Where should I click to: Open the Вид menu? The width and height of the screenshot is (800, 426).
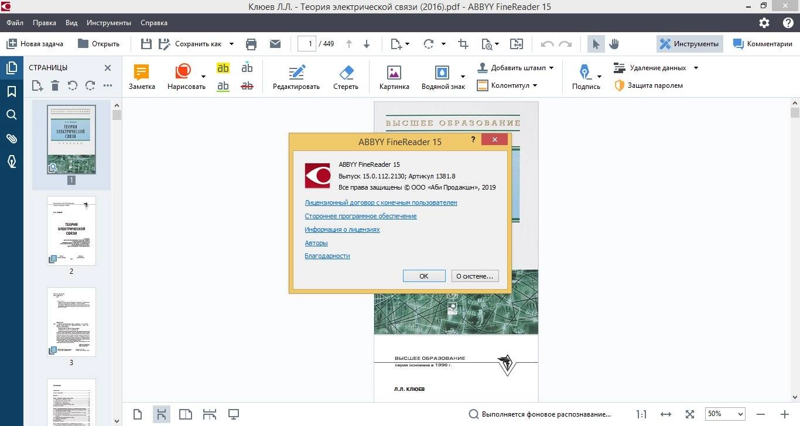71,23
